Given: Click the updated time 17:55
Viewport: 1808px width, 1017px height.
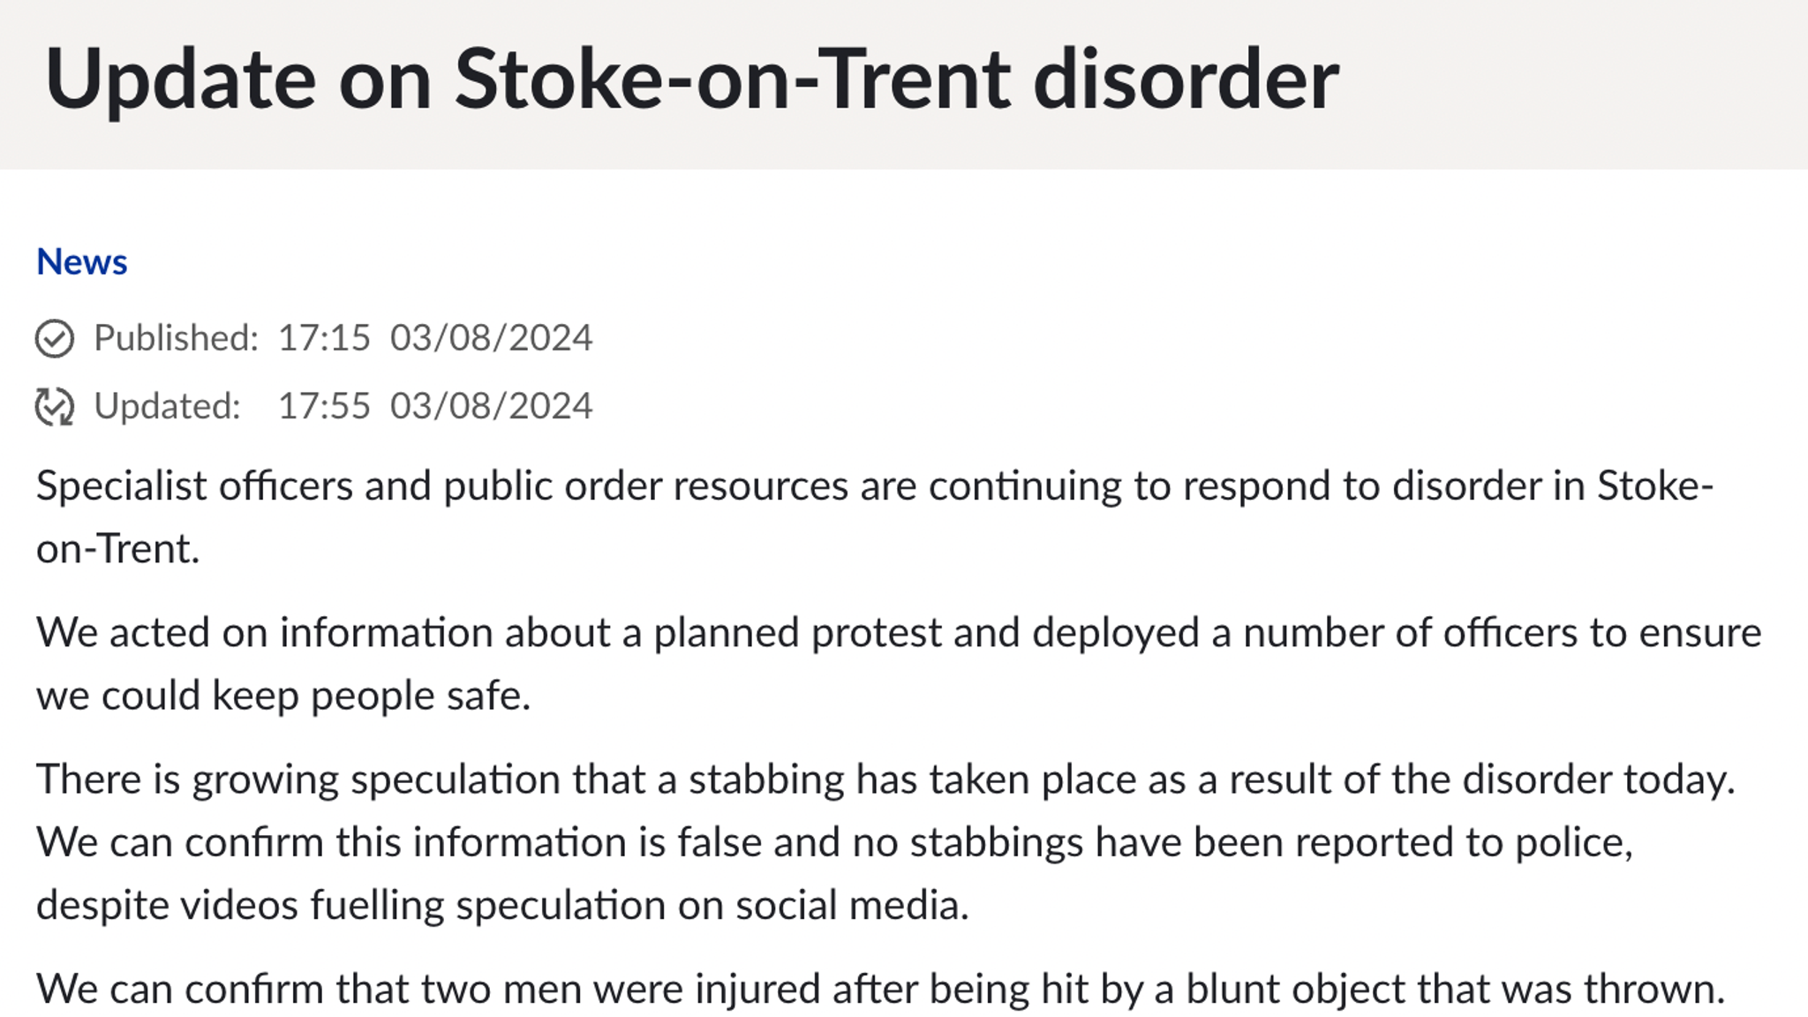Looking at the screenshot, I should 324,406.
